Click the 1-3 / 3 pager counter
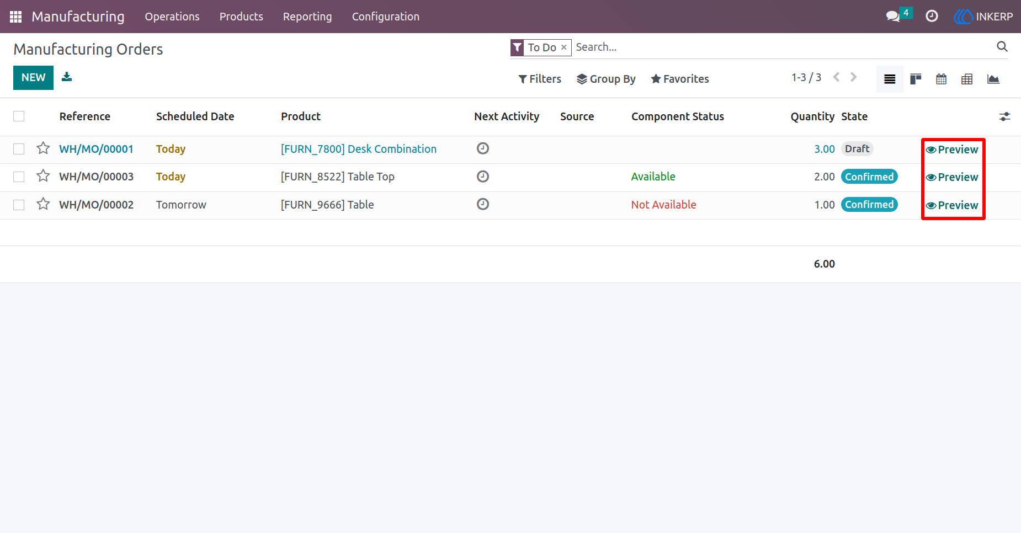Image resolution: width=1021 pixels, height=533 pixels. [806, 77]
